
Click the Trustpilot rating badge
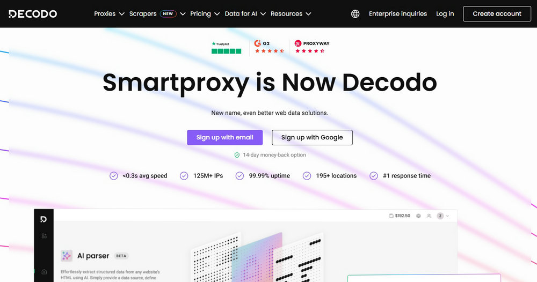[x=227, y=48]
